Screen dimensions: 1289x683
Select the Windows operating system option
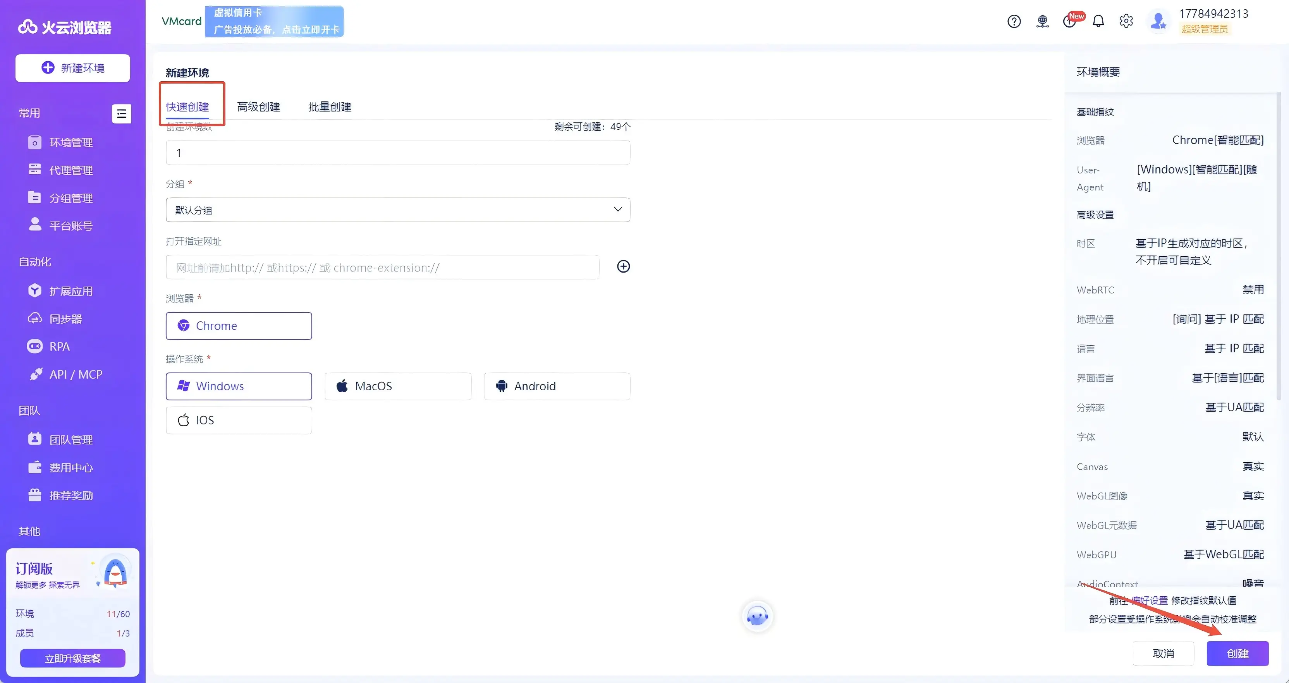[239, 386]
